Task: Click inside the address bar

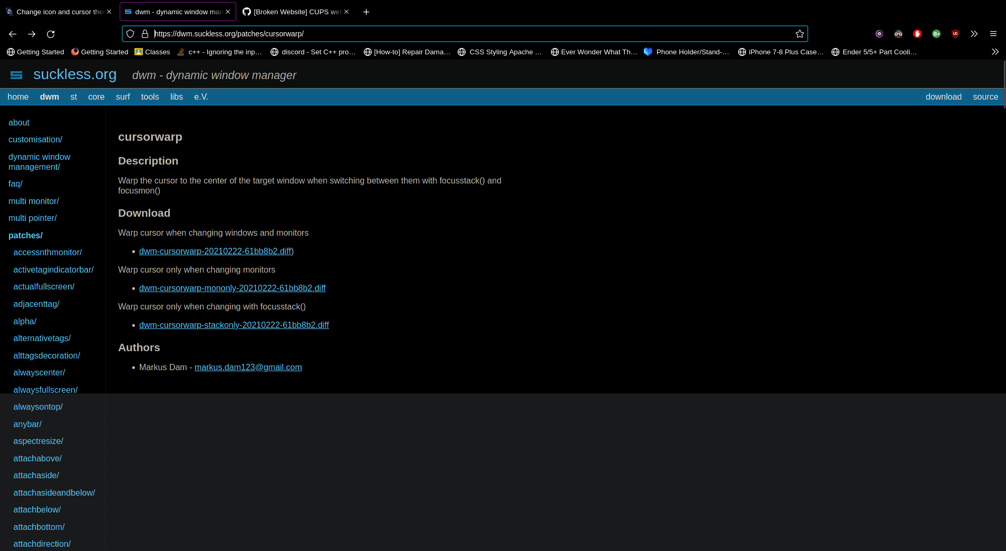Action: (x=422, y=33)
